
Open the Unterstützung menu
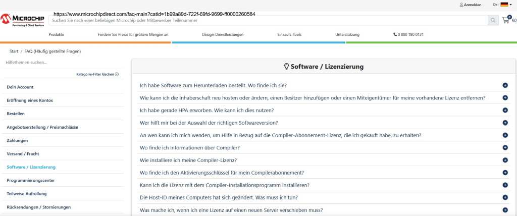(347, 34)
